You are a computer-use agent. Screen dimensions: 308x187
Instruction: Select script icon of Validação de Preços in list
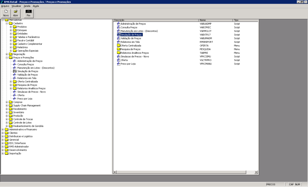tap(119, 38)
